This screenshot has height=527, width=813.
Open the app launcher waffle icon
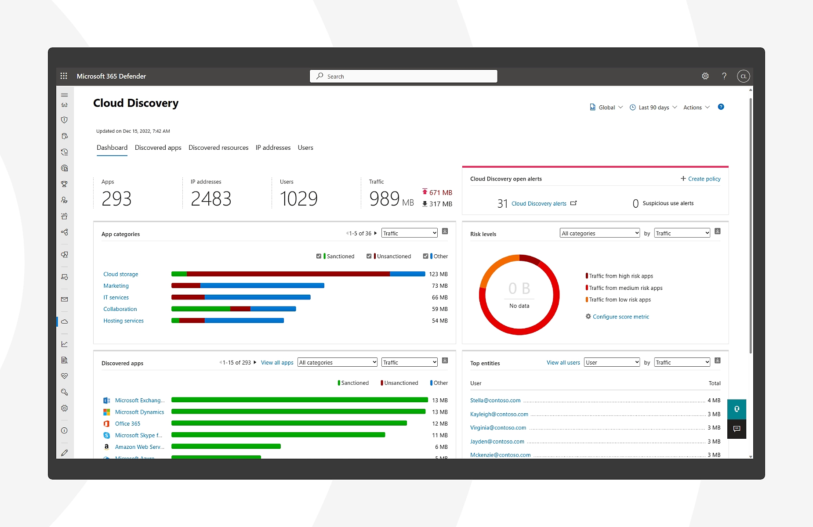64,76
